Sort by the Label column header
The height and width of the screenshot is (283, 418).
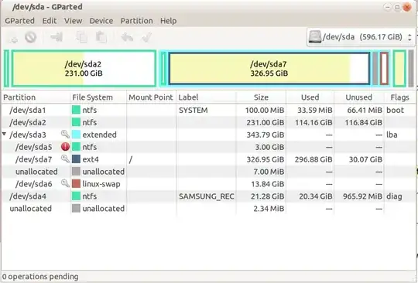coord(207,97)
